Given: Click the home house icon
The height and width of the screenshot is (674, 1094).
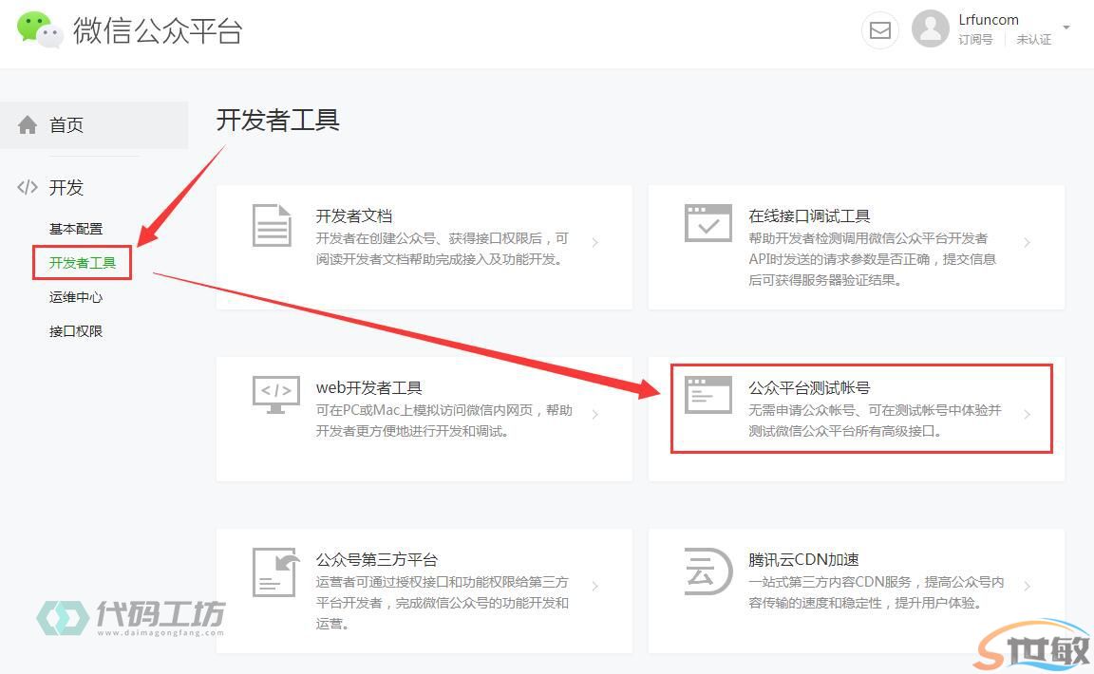Looking at the screenshot, I should [28, 125].
